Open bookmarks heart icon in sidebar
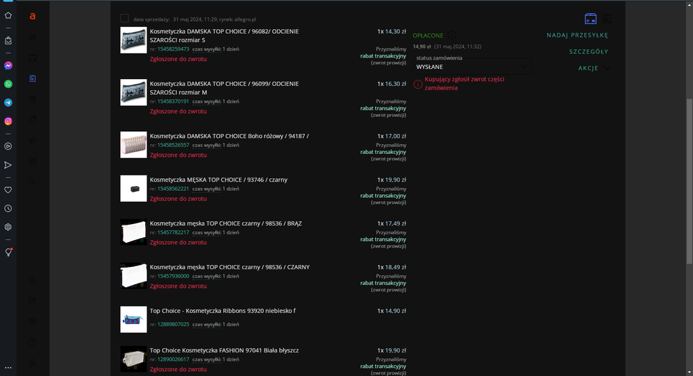Screen dimensions: 693x376 (8, 190)
